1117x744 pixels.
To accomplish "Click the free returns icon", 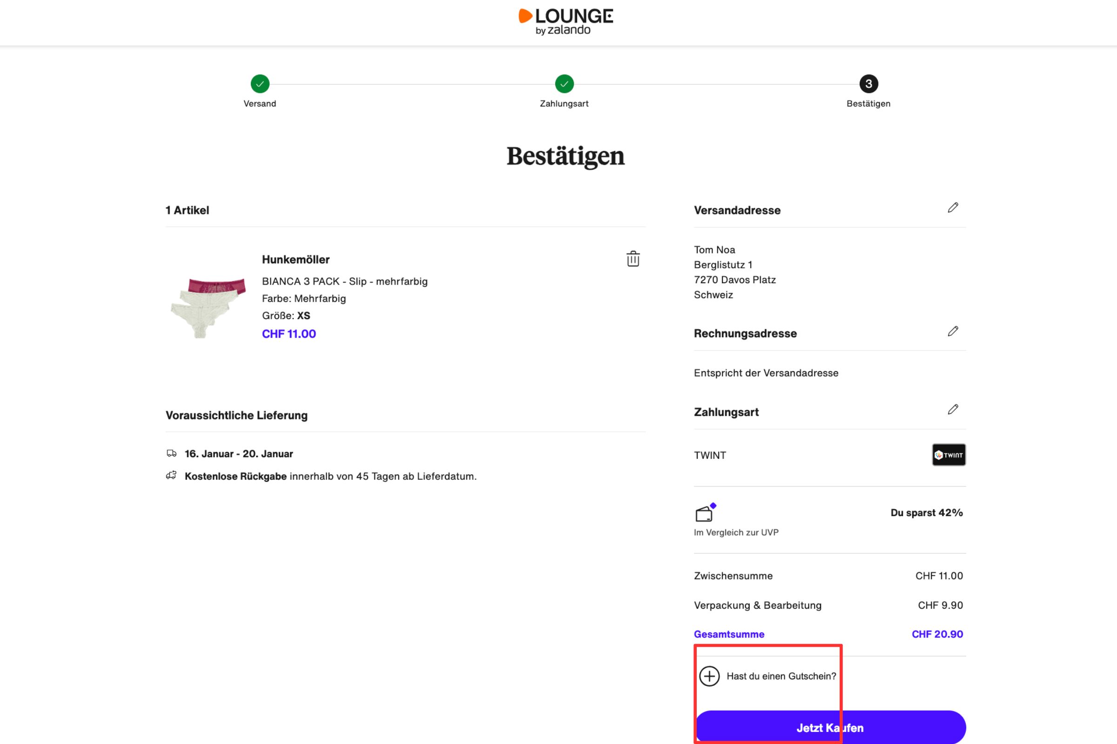I will click(x=171, y=475).
